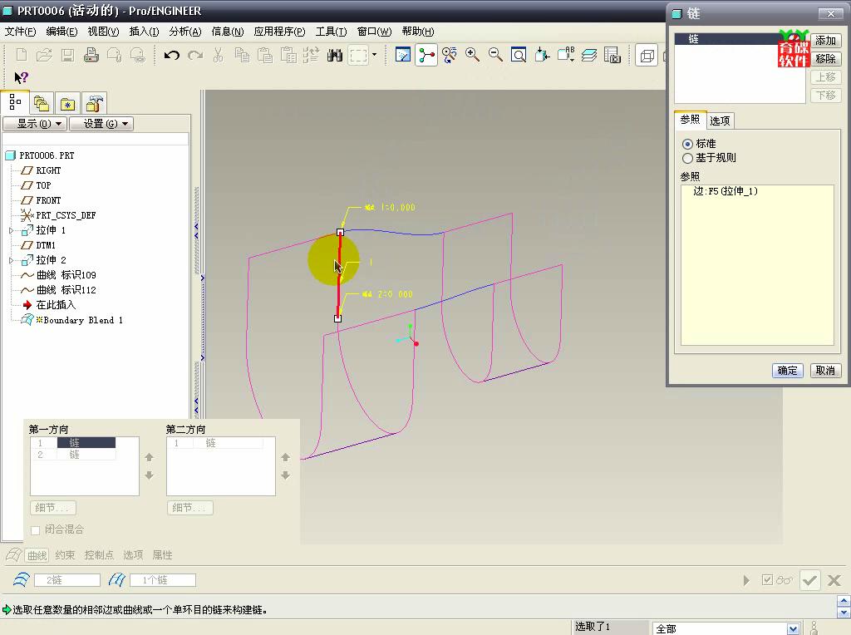This screenshot has width=851, height=635.
Task: Click the second direction curves icon
Action: coord(116,580)
